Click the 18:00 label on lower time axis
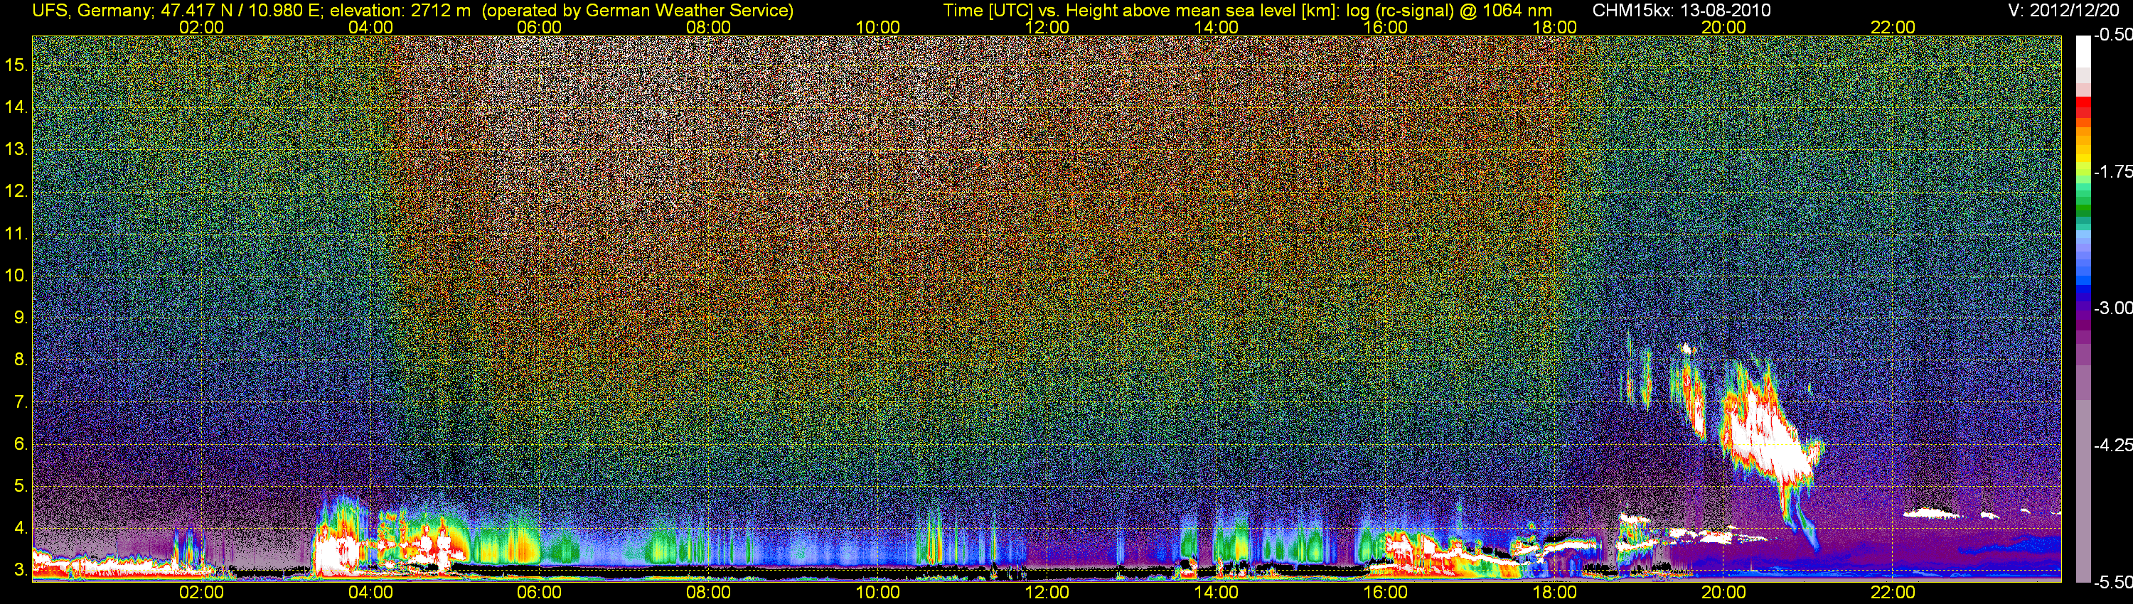The width and height of the screenshot is (2133, 604). 1554,593
